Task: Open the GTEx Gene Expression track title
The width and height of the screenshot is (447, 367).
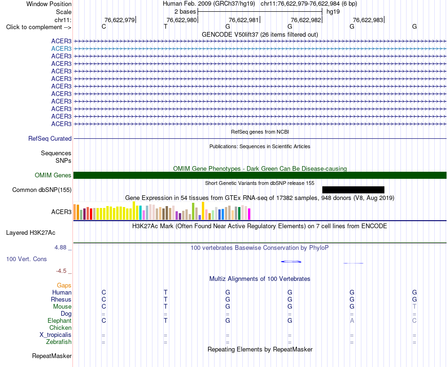Action: pyautogui.click(x=260, y=198)
